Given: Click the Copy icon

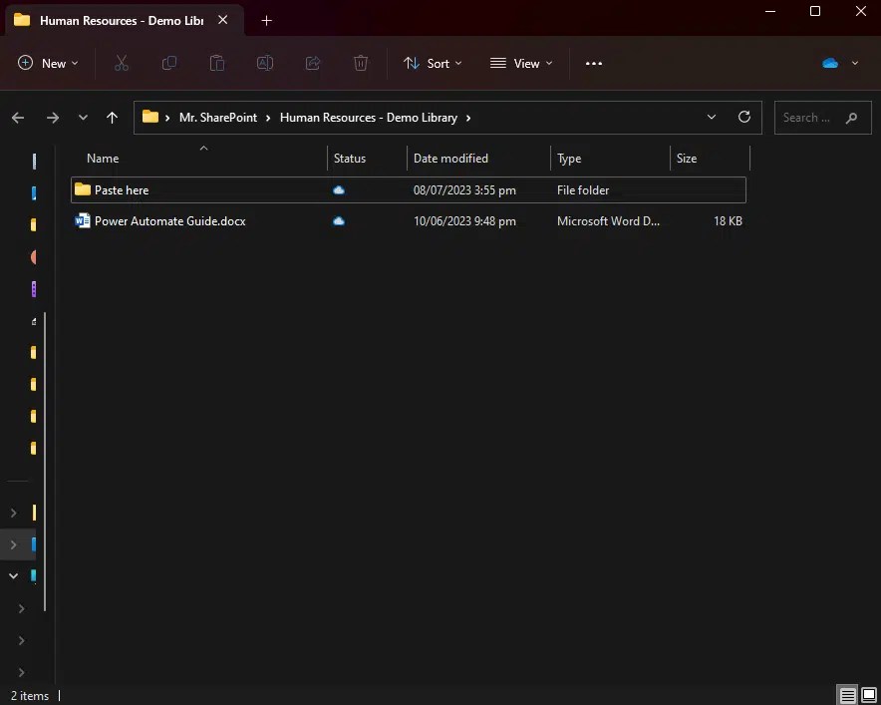Looking at the screenshot, I should pos(169,63).
